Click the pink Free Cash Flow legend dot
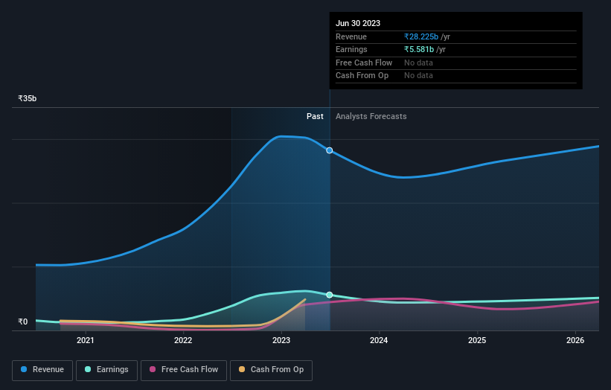This screenshot has width=611, height=390. click(153, 369)
